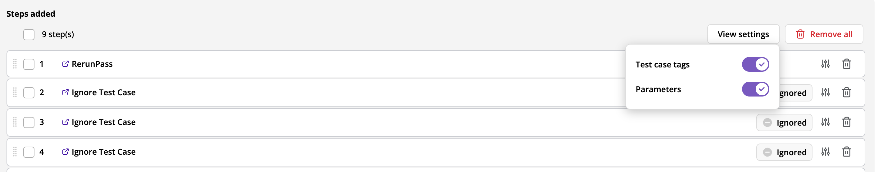Check the select-all 9 step(s) checkbox

(x=29, y=34)
